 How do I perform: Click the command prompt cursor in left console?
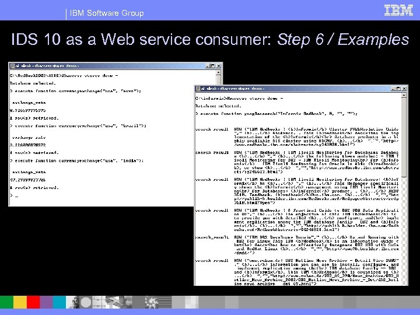pyautogui.click(x=16, y=196)
